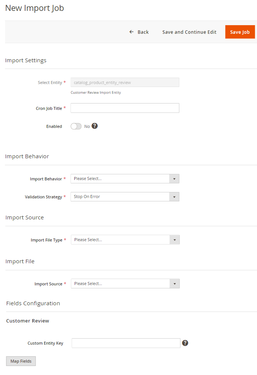Expand the Import File Type dropdown
The height and width of the screenshot is (375, 257).
pos(125,240)
